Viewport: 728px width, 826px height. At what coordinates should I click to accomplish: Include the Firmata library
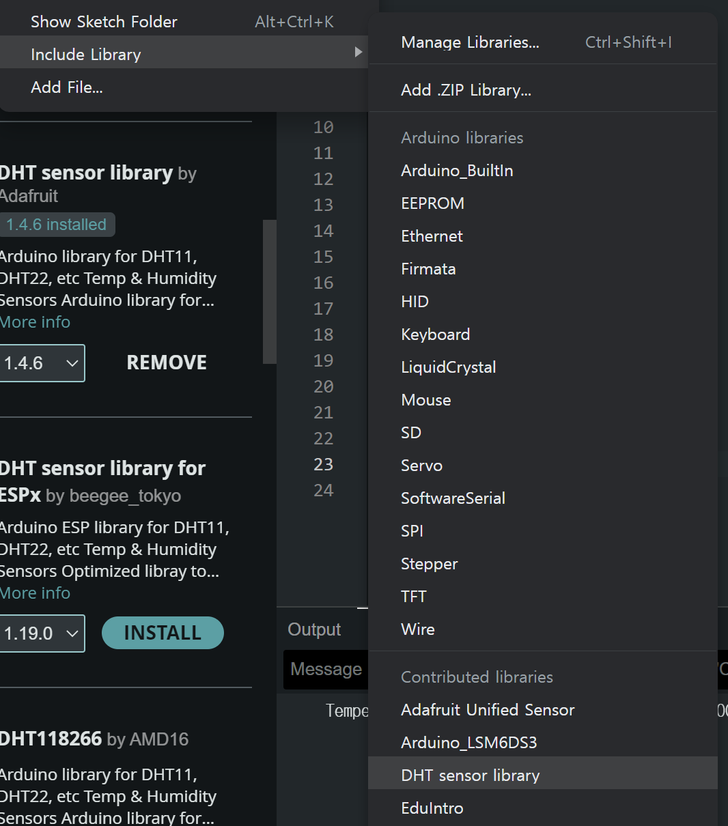coord(542,269)
